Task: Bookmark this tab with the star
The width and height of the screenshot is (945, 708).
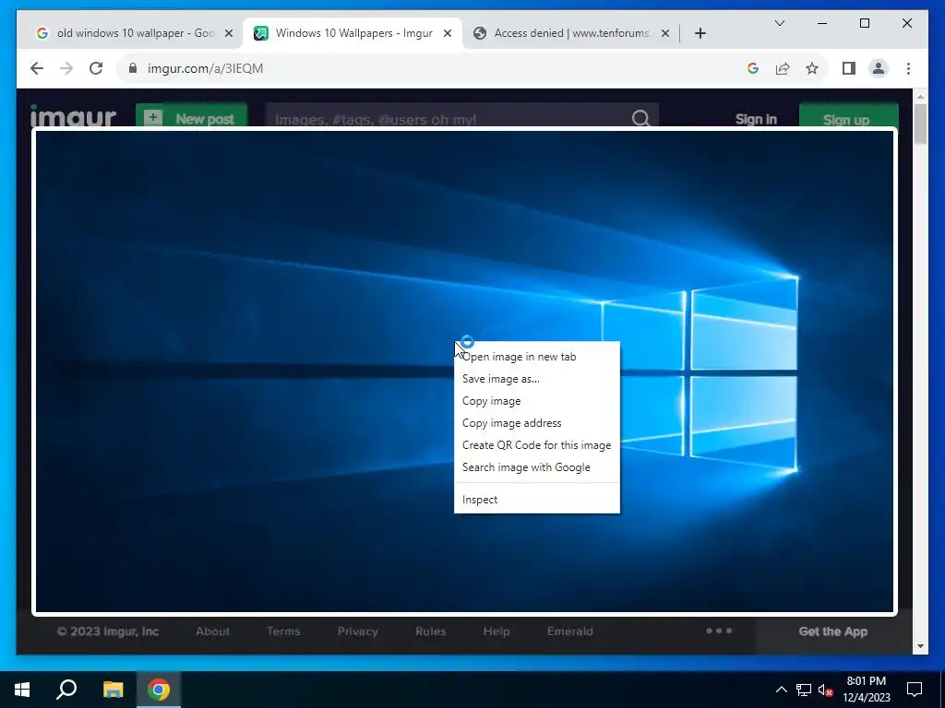Action: click(812, 68)
